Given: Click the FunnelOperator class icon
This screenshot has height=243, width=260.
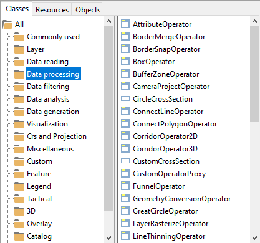Looking at the screenshot, I should 125,186.
